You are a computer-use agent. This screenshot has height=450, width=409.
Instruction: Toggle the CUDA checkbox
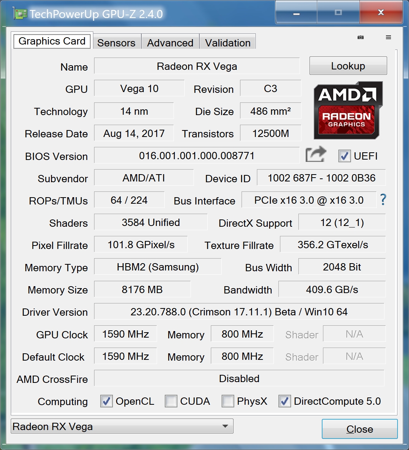pyautogui.click(x=171, y=401)
